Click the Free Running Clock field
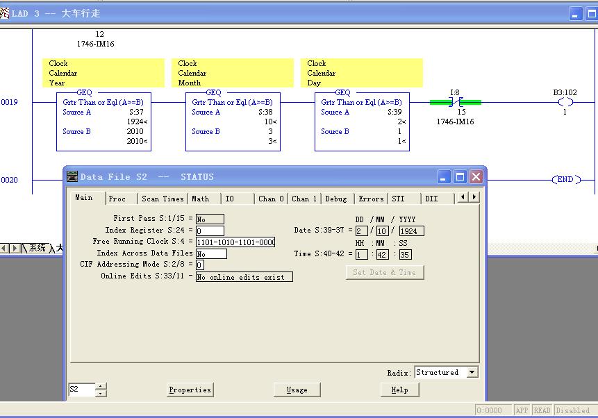Viewport: 598px width, 418px height. point(235,242)
